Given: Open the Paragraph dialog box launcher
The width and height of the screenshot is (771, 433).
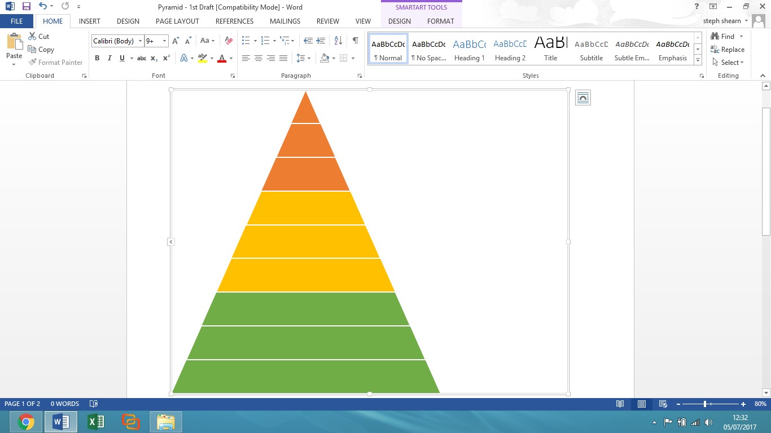Looking at the screenshot, I should click(360, 76).
